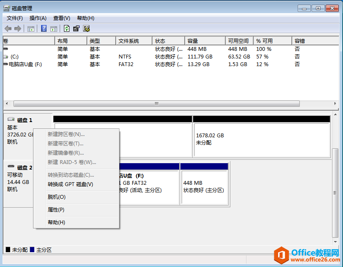Toggle the show/hide action pane icon
Image resolution: width=343 pixels, height=267 pixels.
click(54, 29)
